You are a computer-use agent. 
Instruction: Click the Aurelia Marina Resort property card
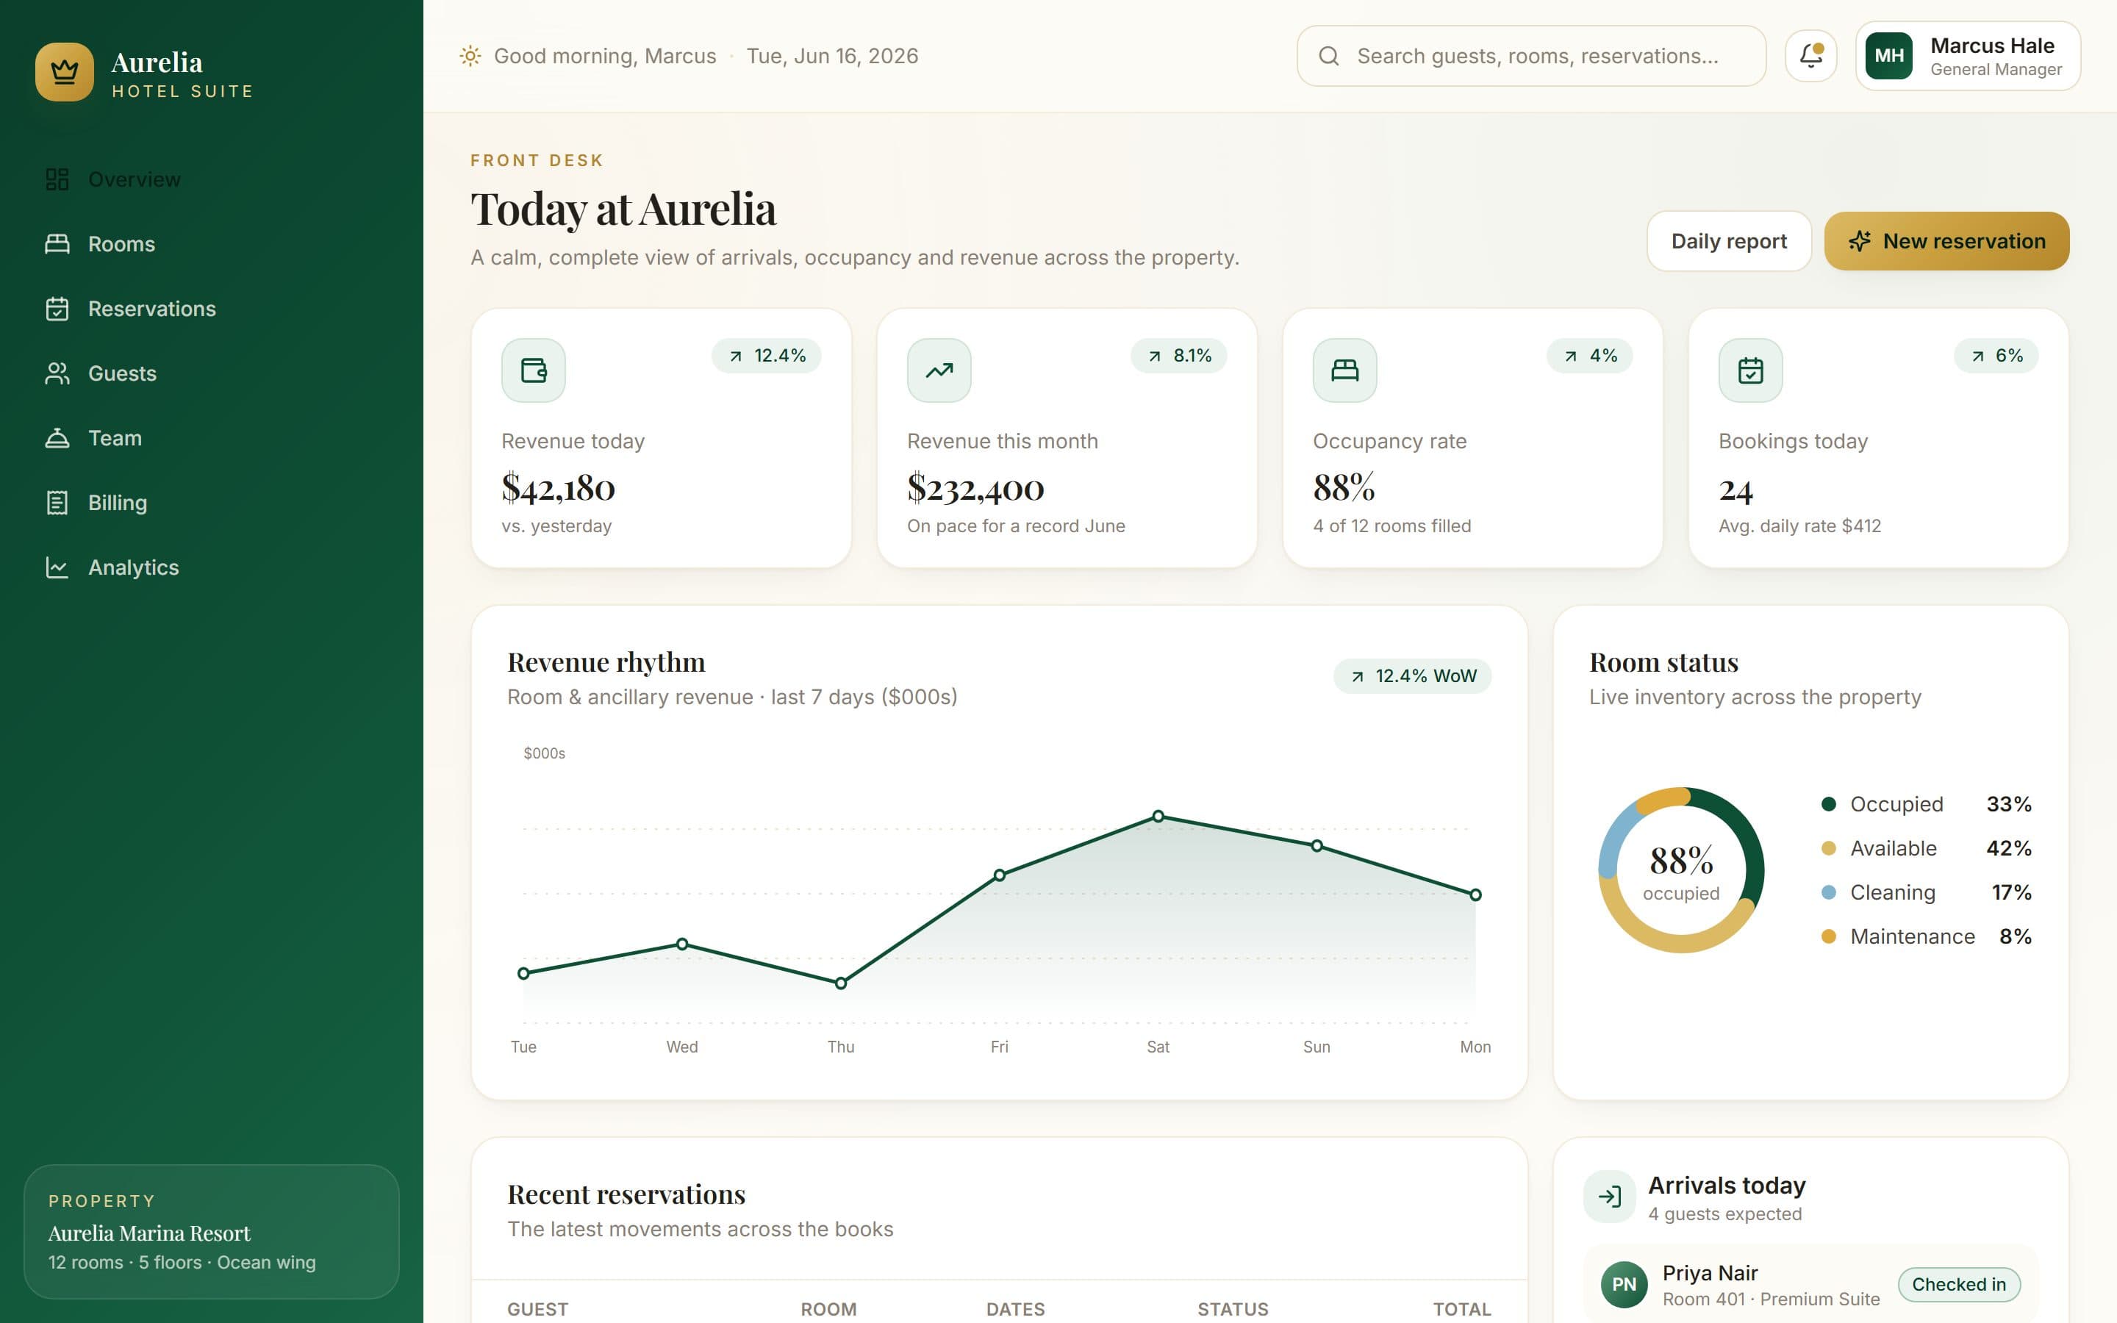[x=212, y=1232]
